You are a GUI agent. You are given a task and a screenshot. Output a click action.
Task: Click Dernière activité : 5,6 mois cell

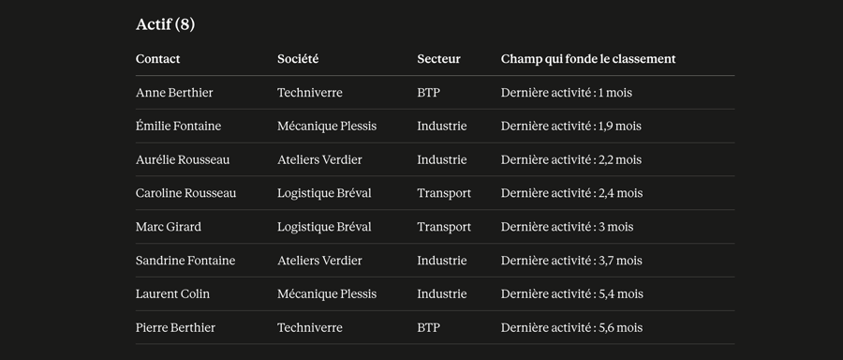tap(571, 328)
